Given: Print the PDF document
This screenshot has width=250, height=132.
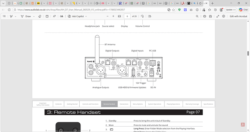Looking at the screenshot, I should pos(205,16).
